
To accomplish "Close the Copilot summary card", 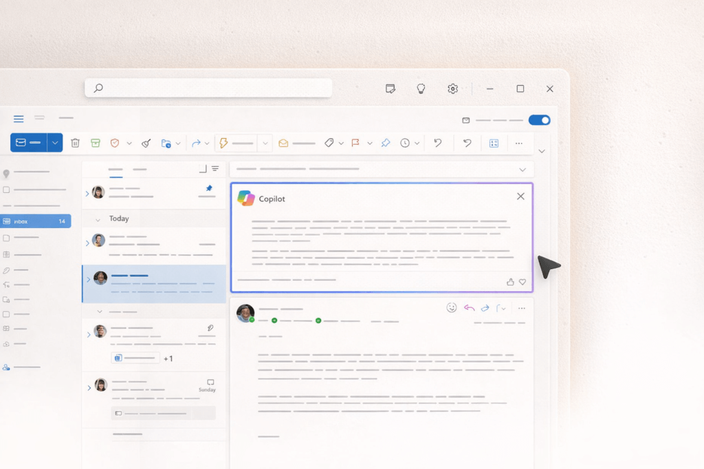I will point(520,196).
